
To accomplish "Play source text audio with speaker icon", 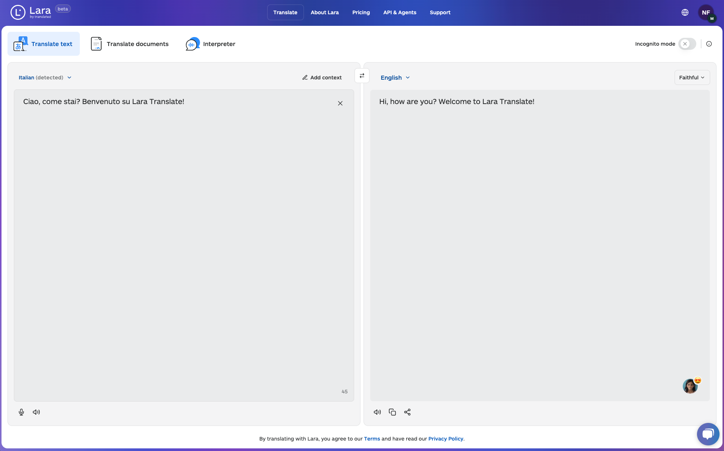I will [36, 412].
